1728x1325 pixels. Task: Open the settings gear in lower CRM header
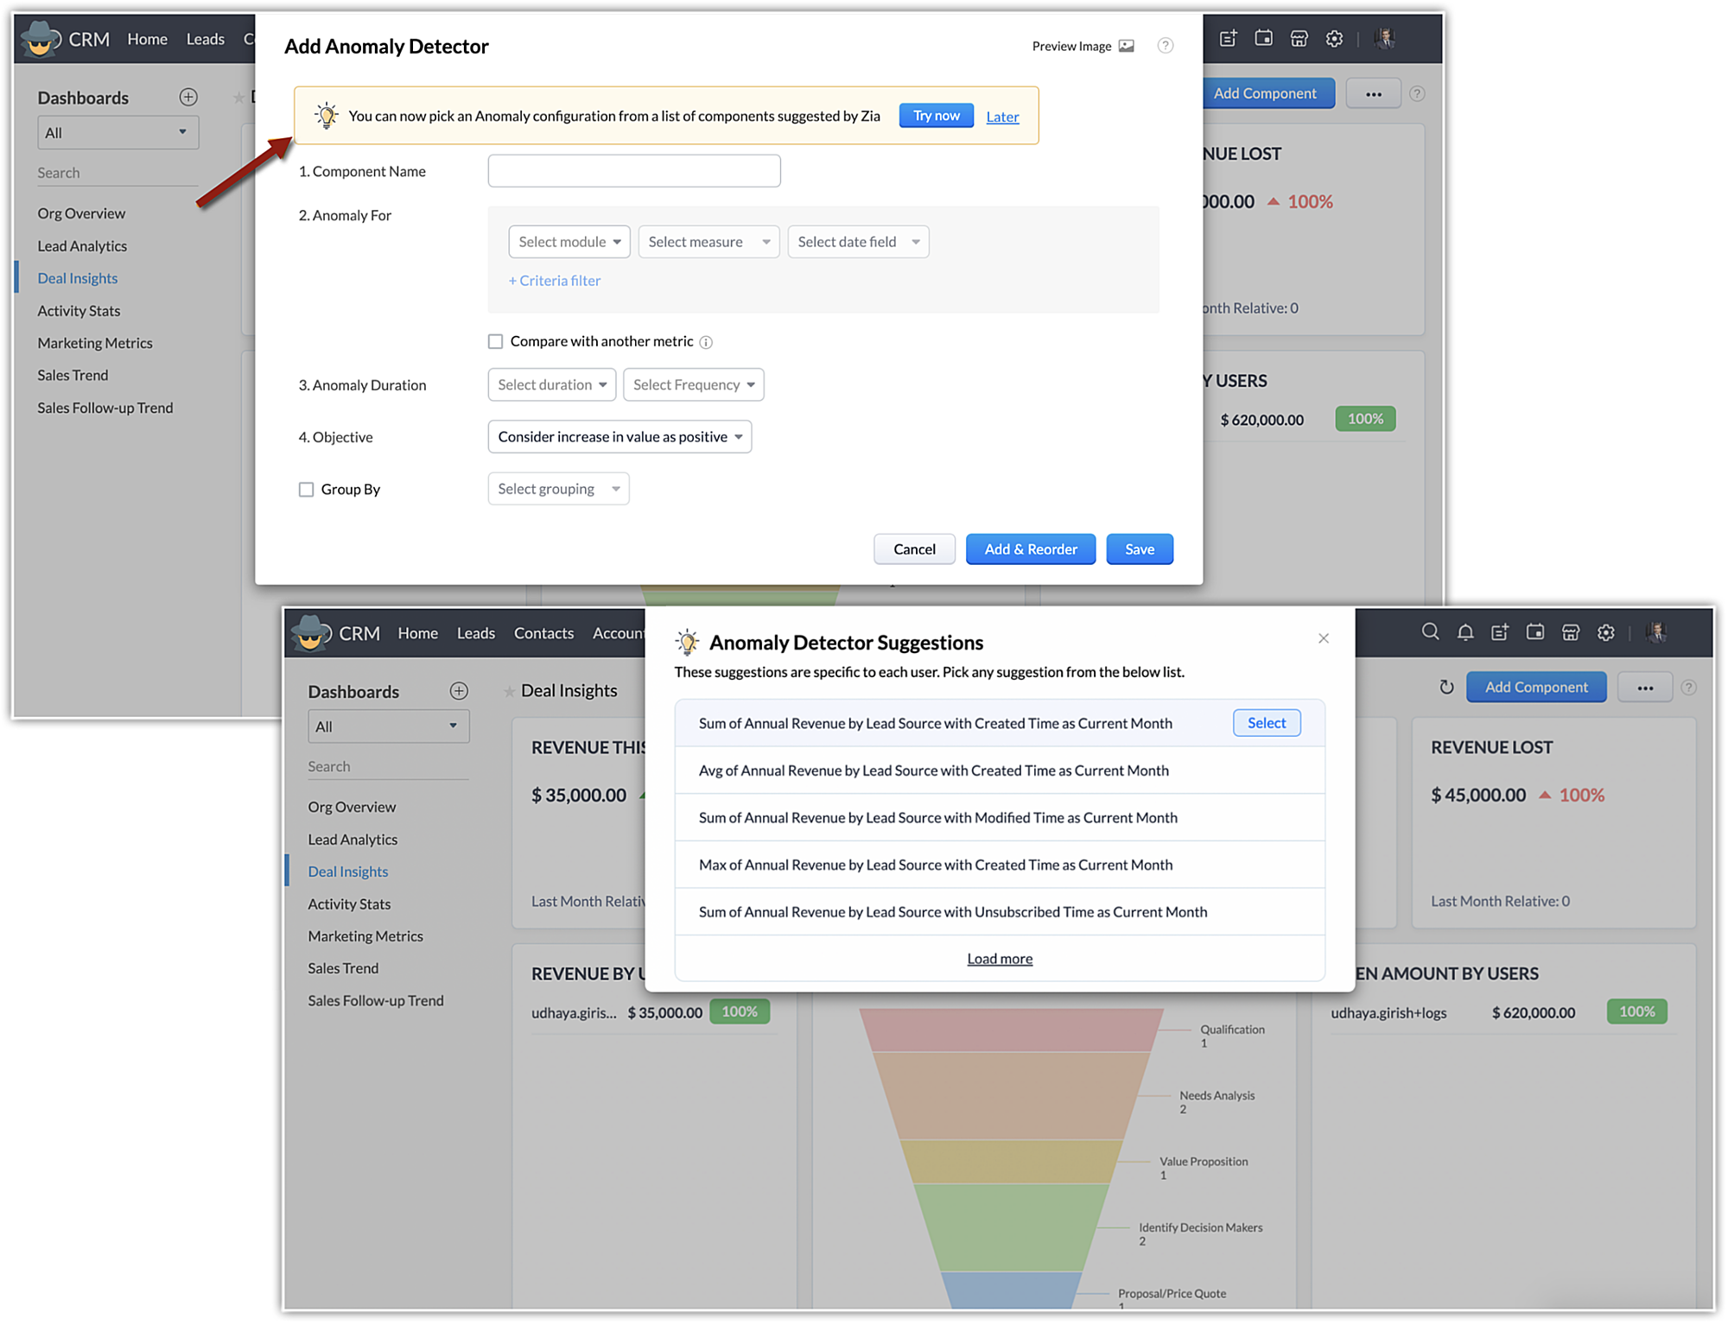coord(1606,632)
